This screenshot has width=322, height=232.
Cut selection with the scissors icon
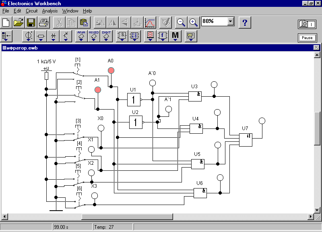(59, 23)
